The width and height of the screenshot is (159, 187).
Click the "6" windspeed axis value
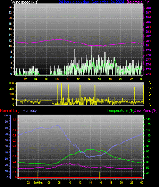(11, 57)
